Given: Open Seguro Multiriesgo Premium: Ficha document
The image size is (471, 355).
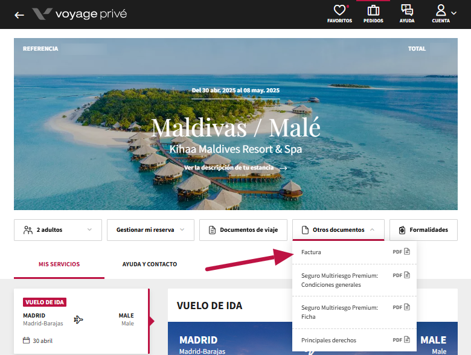Looking at the screenshot, I should point(354,312).
